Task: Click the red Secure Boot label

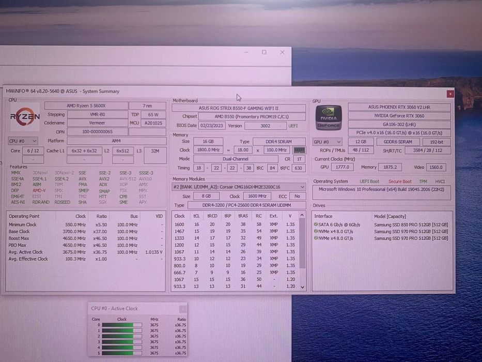Action: coord(400,182)
